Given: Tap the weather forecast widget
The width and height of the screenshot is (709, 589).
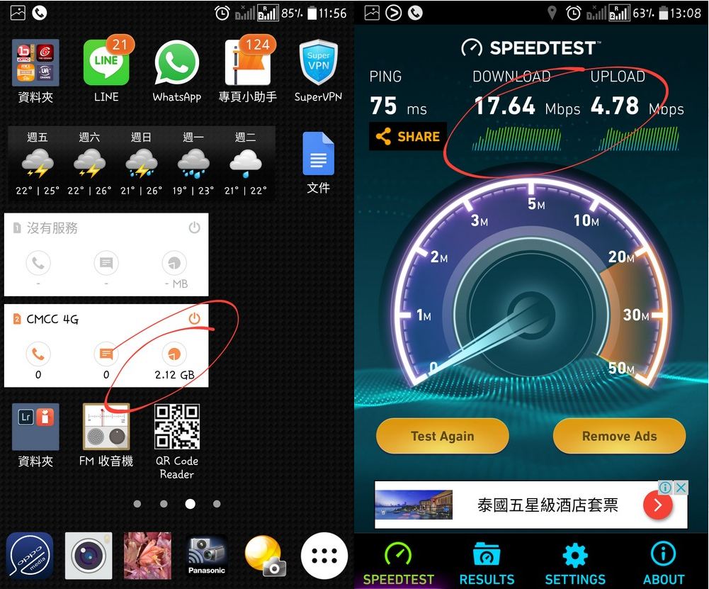Looking at the screenshot, I should click(141, 163).
